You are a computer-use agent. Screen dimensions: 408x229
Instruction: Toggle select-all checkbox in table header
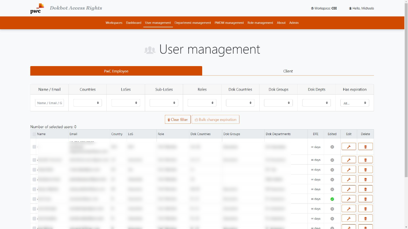34,134
